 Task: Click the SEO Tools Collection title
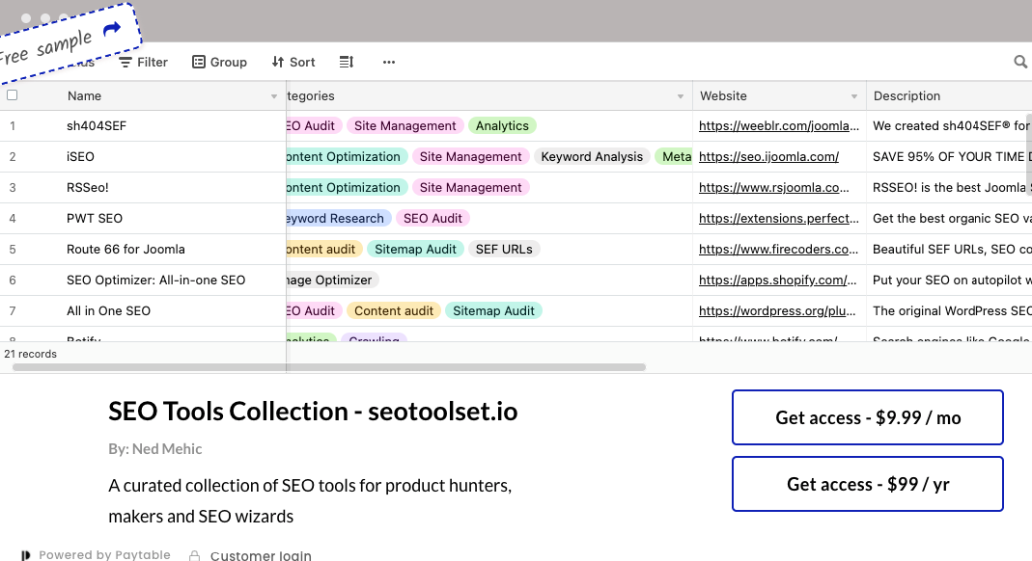313,412
